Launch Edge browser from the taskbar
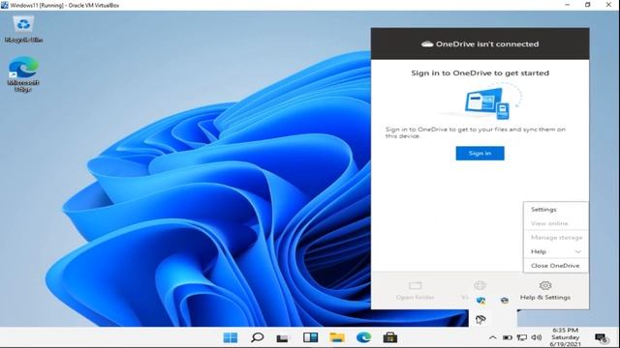This screenshot has width=620, height=348. (x=363, y=337)
